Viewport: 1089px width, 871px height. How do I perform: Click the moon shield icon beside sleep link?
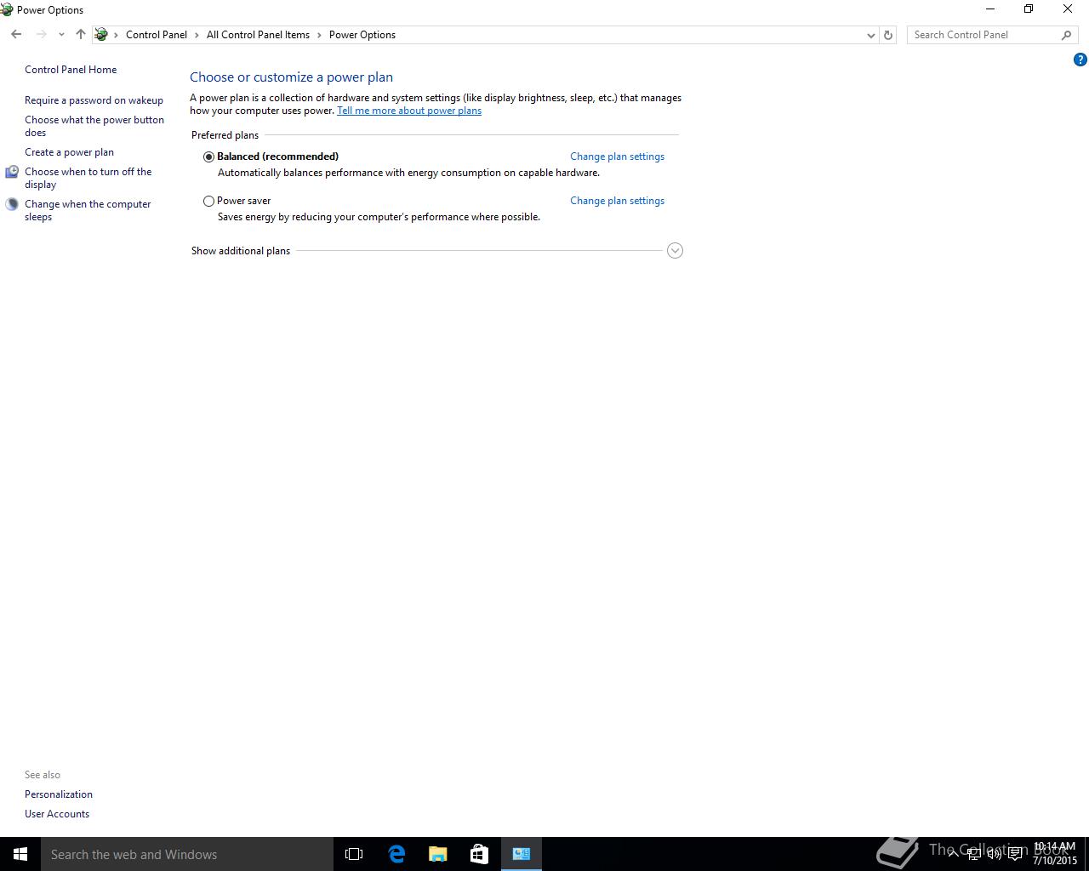pyautogui.click(x=12, y=204)
